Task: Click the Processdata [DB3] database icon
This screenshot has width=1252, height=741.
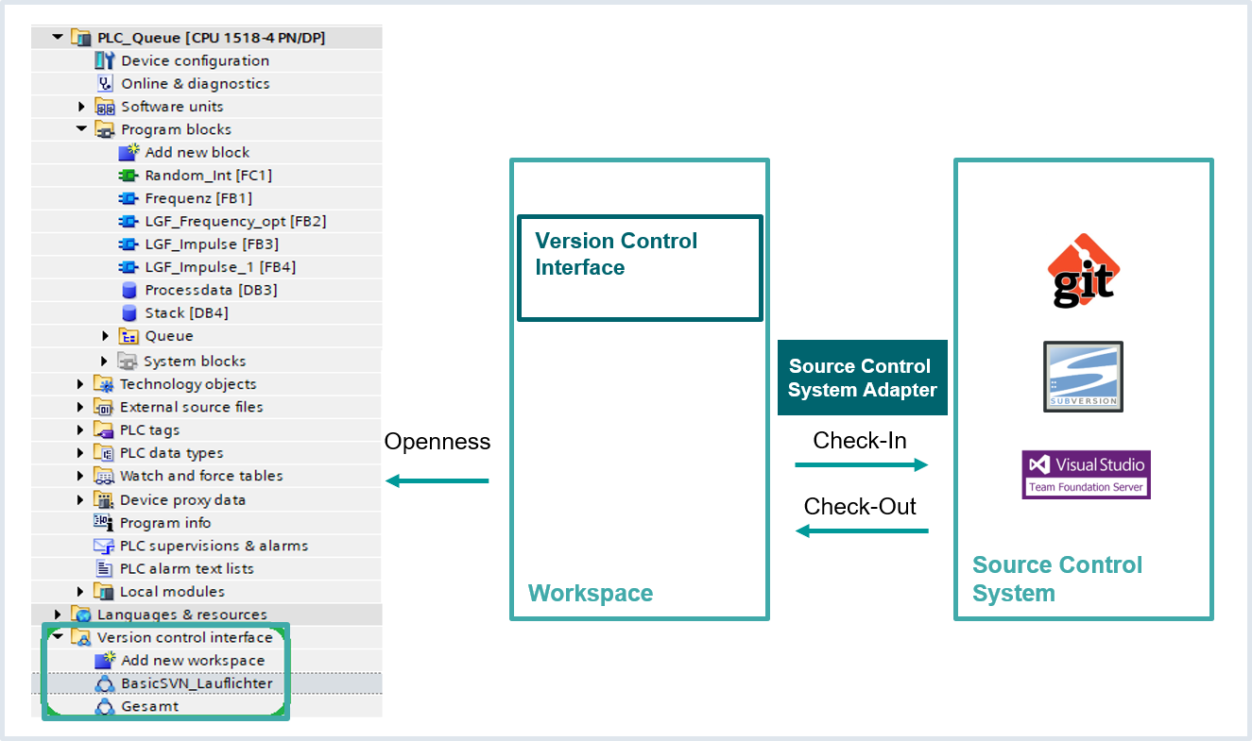Action: point(129,290)
